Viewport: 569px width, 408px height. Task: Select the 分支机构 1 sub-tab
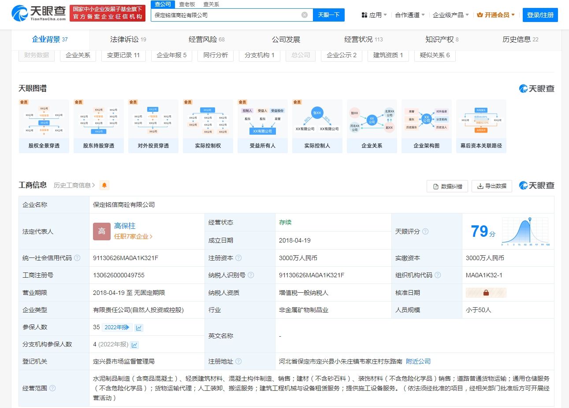coord(260,55)
